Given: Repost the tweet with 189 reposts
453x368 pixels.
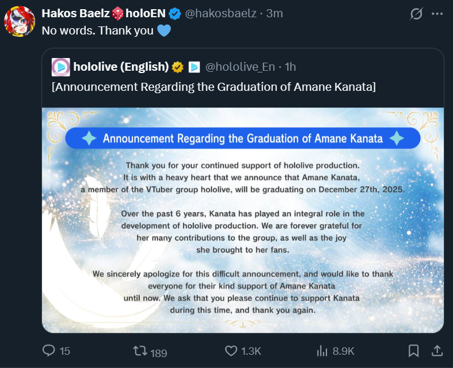Looking at the screenshot, I should click(140, 351).
